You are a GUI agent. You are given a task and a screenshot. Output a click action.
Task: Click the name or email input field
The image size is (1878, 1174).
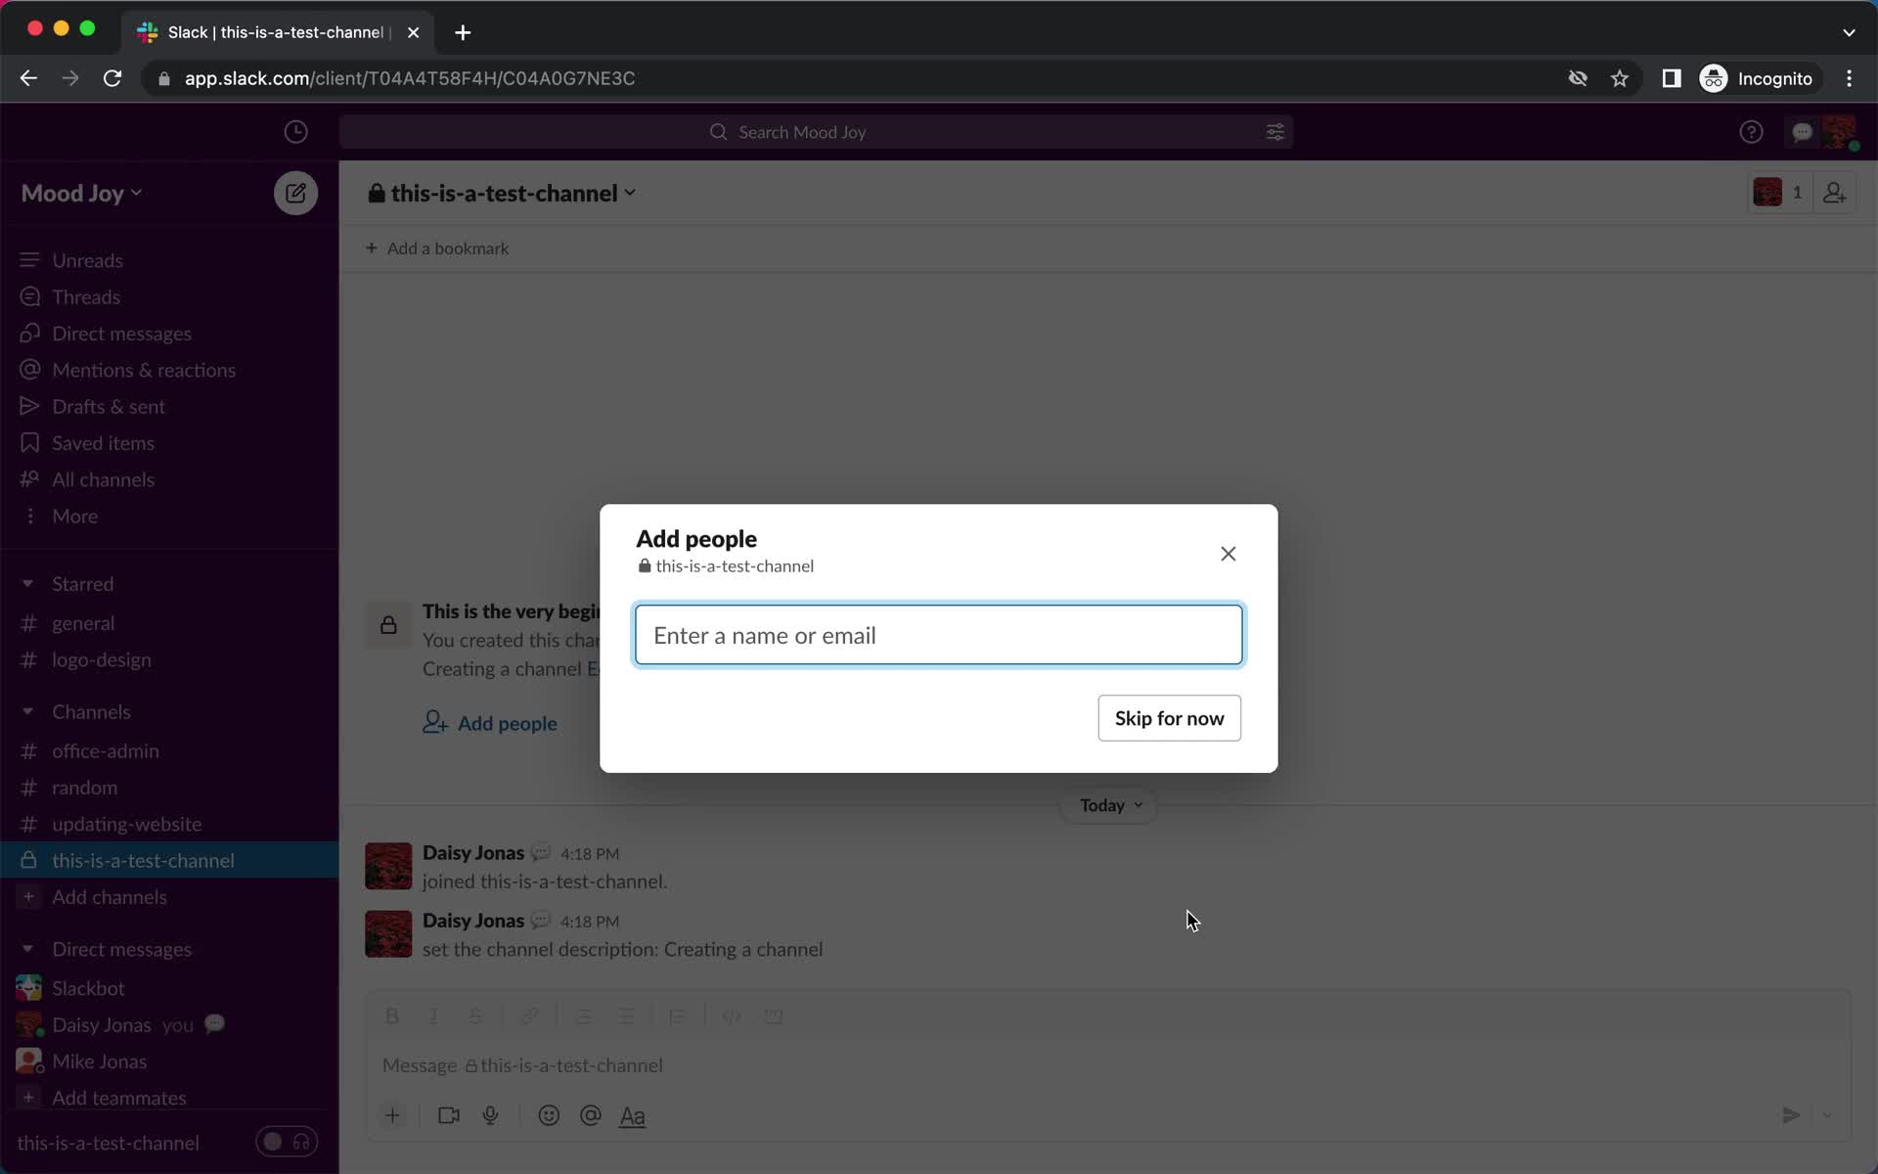[937, 634]
